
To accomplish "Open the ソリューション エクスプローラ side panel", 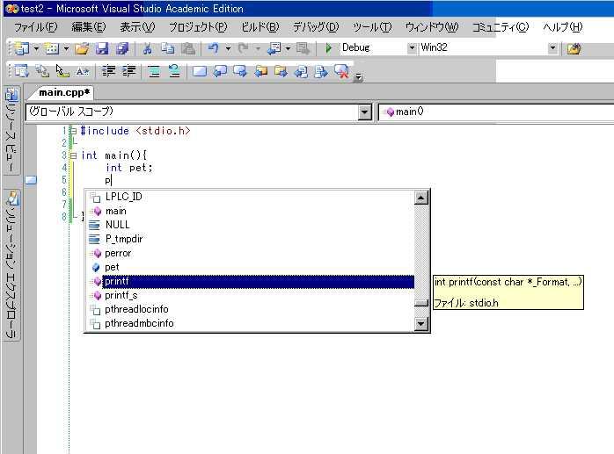I will (x=11, y=263).
